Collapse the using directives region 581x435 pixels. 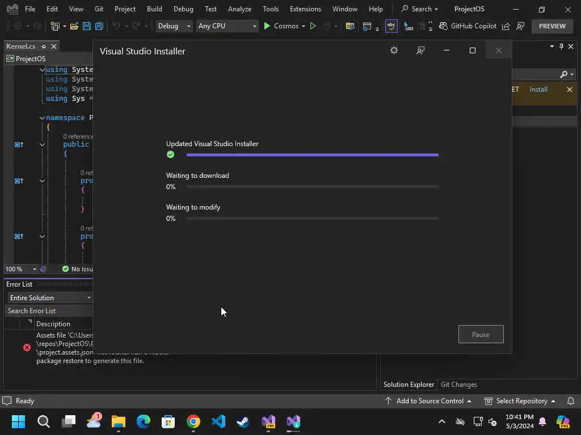[42, 70]
